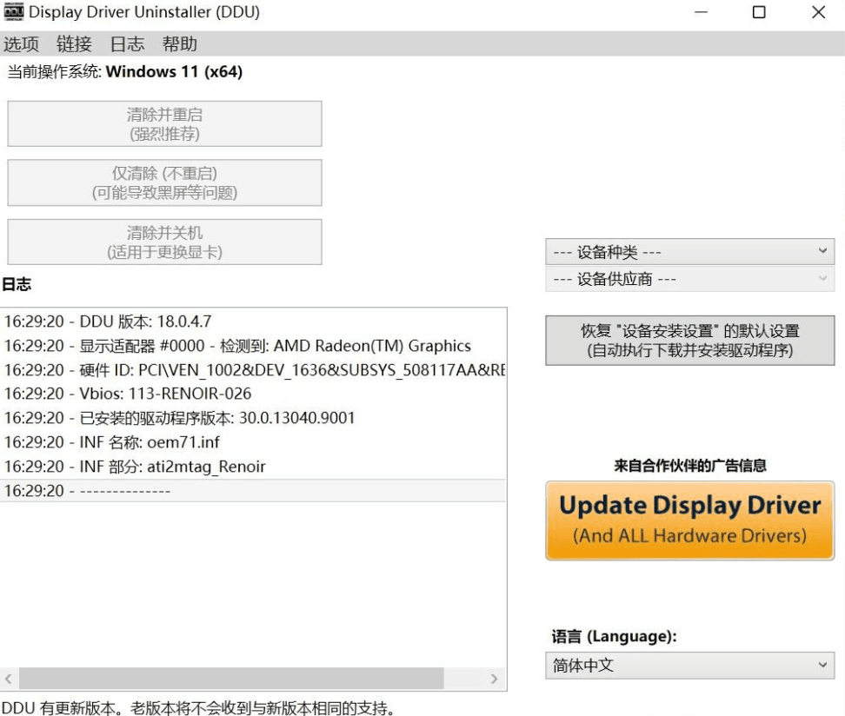Open the 设备供应商 device vendor dropdown

pos(689,278)
